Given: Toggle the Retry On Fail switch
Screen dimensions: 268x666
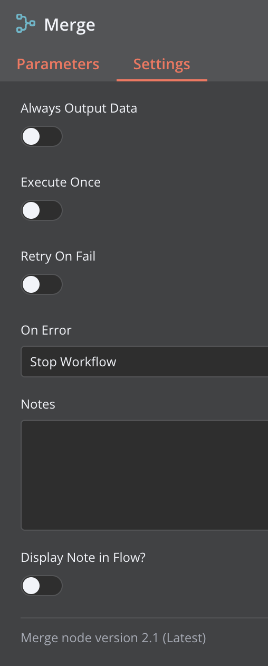Looking at the screenshot, I should [x=42, y=284].
